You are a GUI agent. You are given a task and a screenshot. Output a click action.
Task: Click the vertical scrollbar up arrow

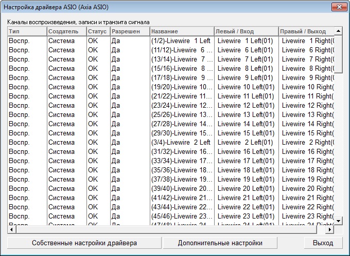pos(338,31)
